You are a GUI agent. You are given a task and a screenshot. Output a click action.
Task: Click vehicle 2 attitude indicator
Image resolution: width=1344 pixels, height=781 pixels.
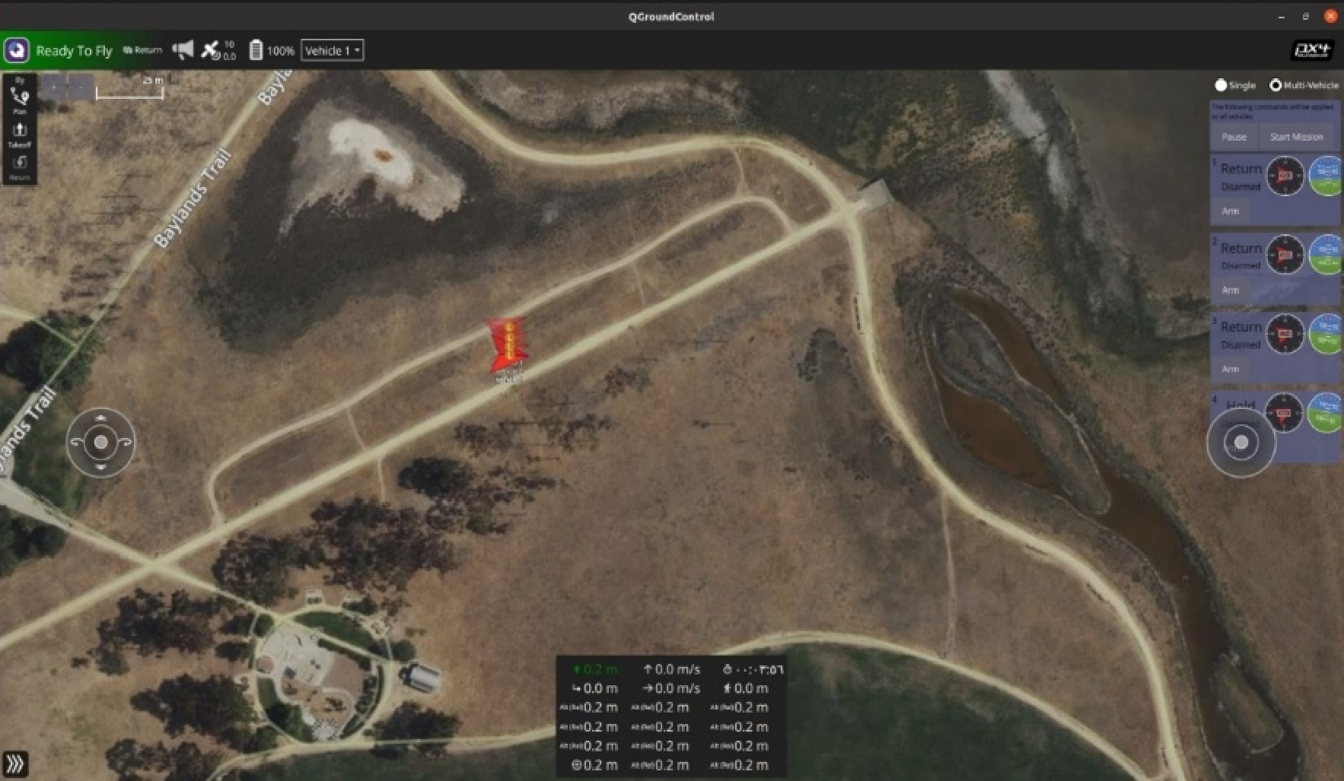tap(1326, 255)
